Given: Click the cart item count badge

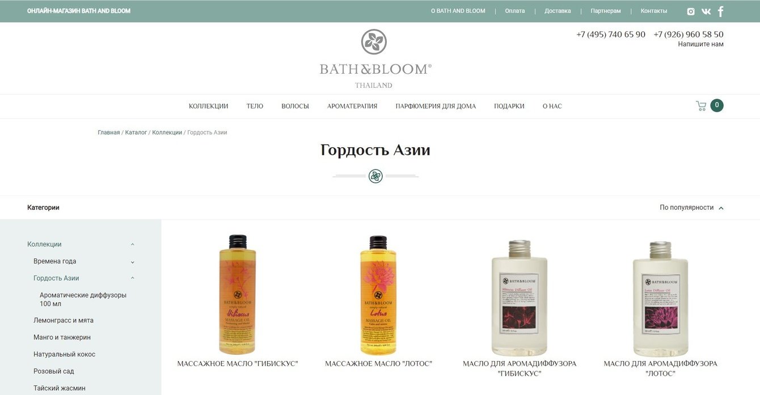Looking at the screenshot, I should tap(717, 105).
